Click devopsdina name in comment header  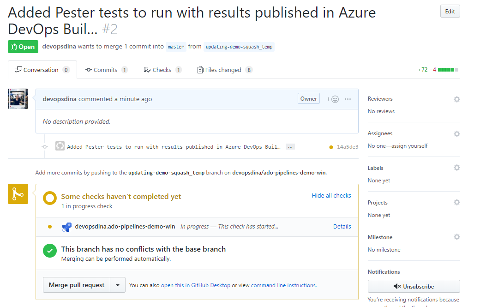(x=59, y=99)
